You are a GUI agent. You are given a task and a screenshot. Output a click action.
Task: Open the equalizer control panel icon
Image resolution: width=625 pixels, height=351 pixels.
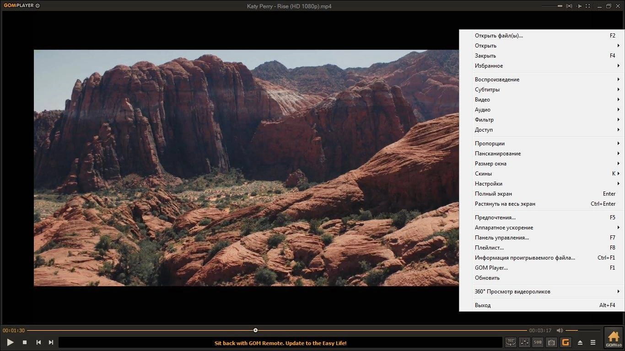pos(524,342)
